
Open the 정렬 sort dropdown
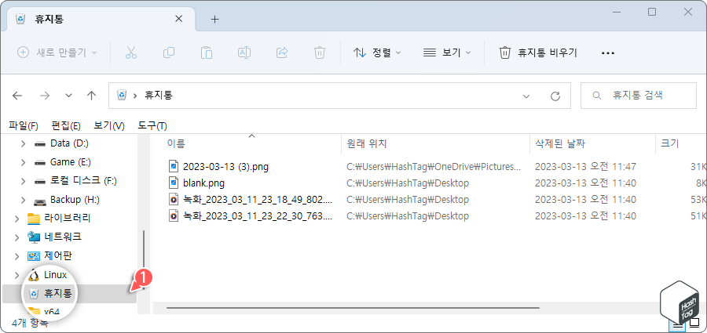tap(378, 52)
